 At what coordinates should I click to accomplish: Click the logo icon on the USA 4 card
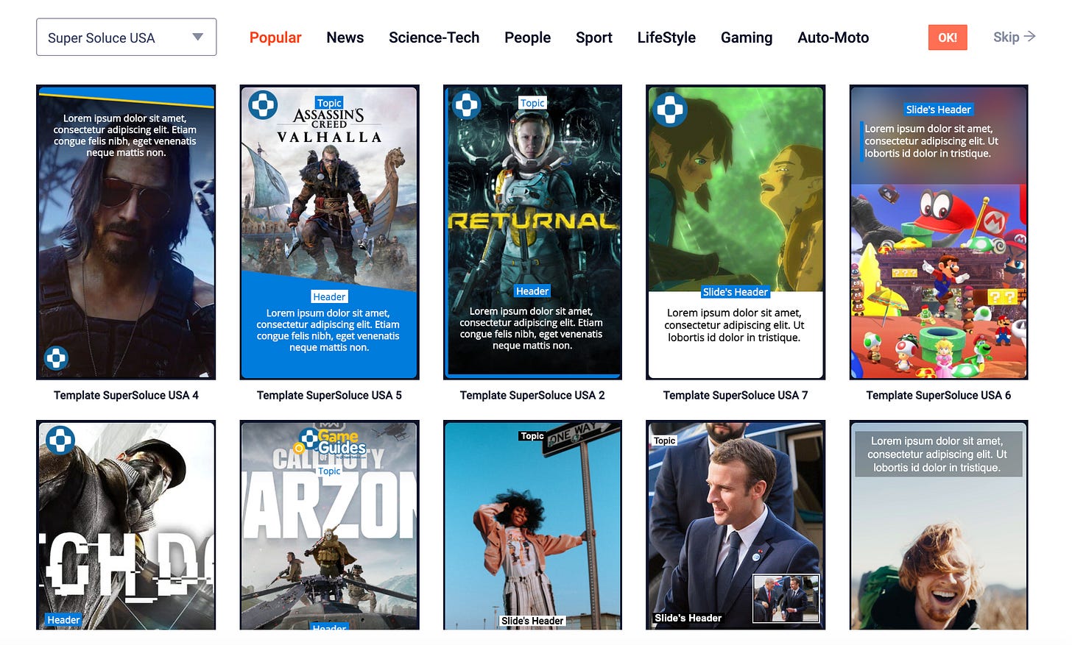(x=56, y=358)
